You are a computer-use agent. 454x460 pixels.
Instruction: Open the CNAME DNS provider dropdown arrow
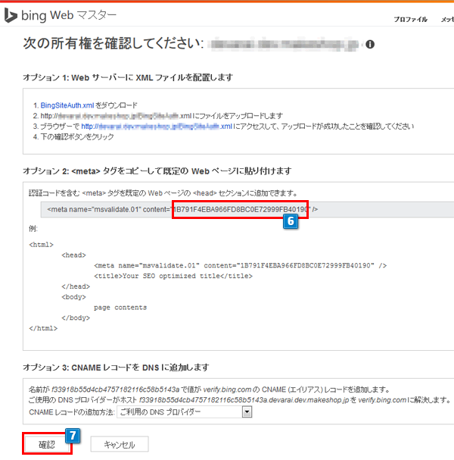tap(246, 411)
